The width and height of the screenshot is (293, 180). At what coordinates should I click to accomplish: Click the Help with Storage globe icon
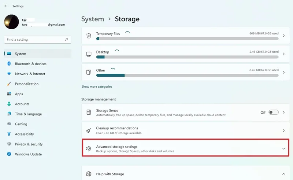point(89,174)
